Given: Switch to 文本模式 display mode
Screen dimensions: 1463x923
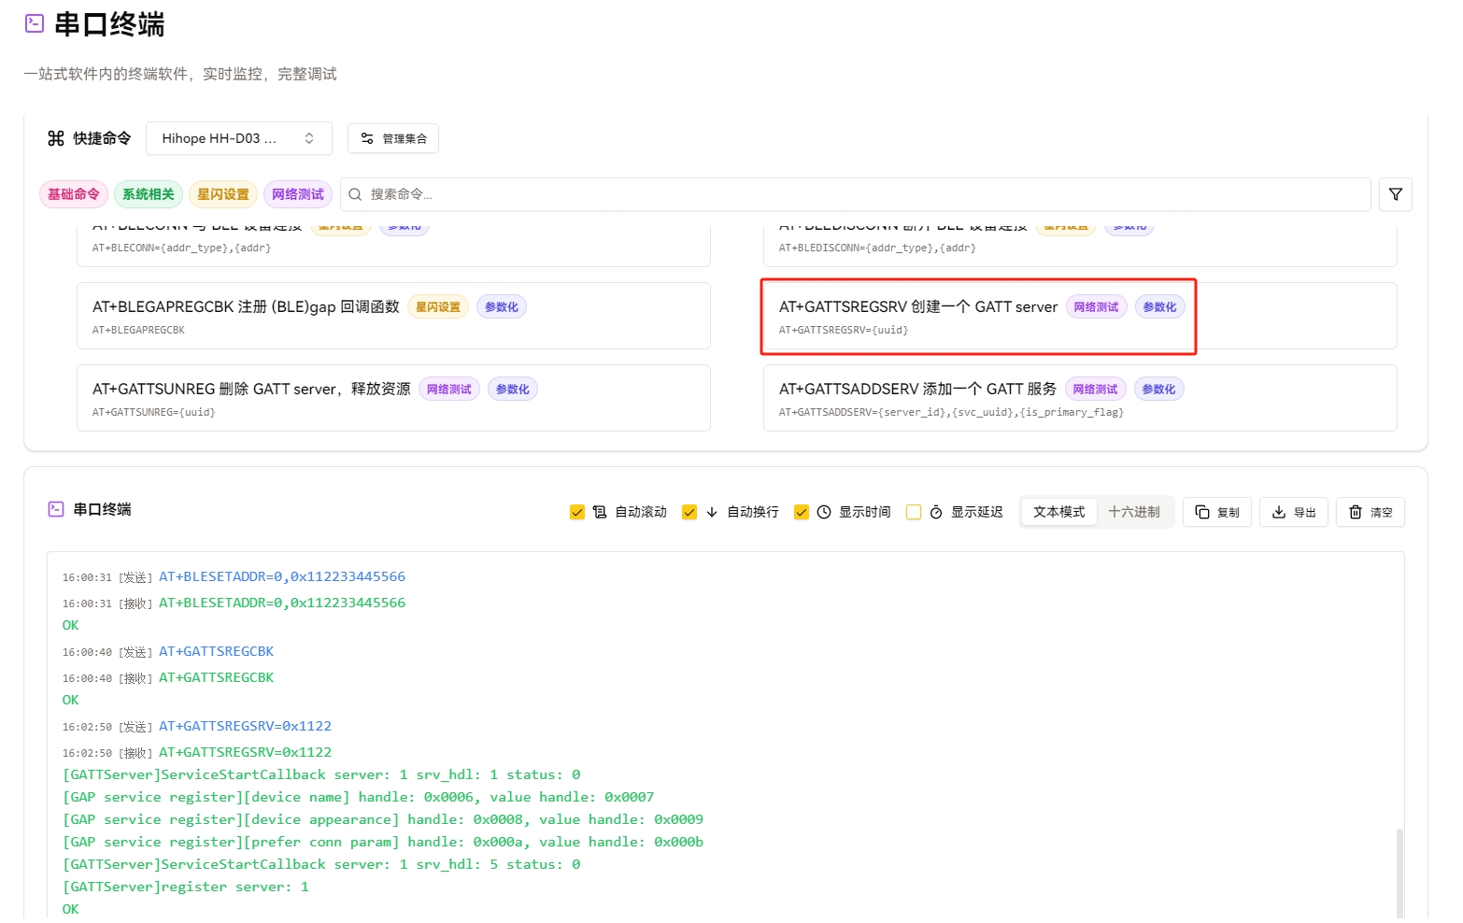Looking at the screenshot, I should click(1059, 512).
